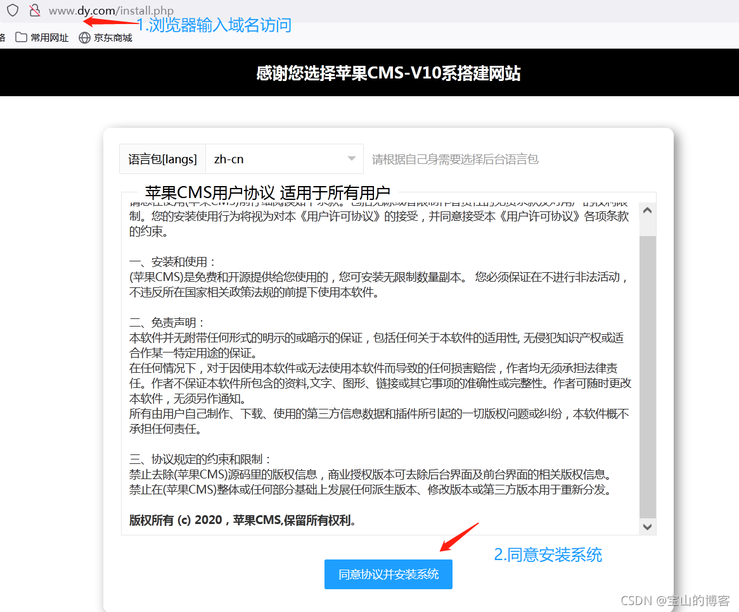The image size is (739, 612).
Task: Click the 苹果CMS用户协议 legend heading
Action: [267, 192]
